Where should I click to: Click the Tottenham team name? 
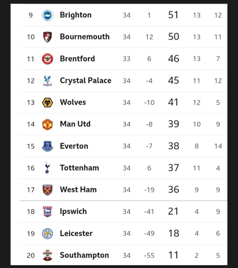click(x=79, y=168)
